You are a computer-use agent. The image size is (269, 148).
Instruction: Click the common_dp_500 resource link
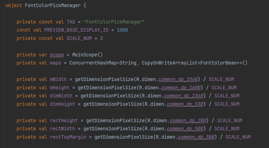pos(185,129)
